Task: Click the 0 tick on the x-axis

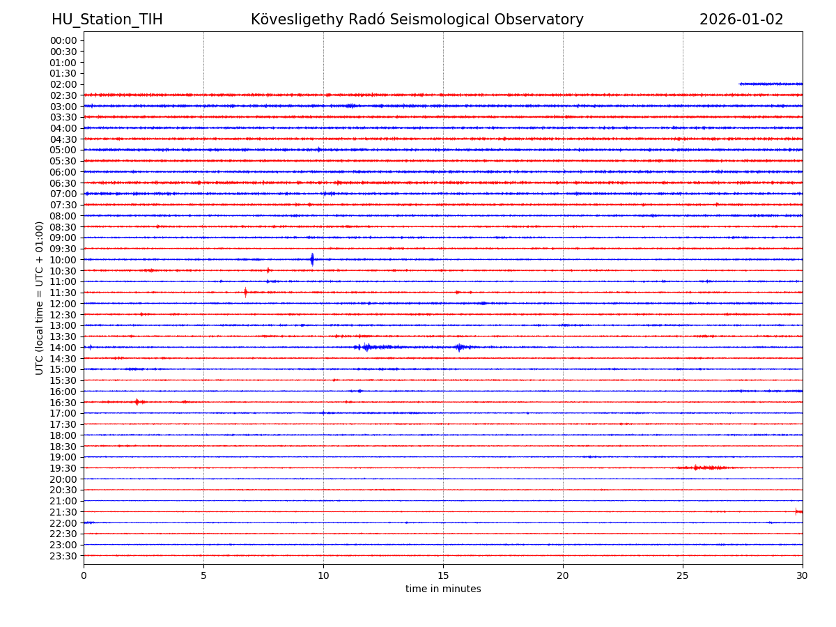Action: 84,575
